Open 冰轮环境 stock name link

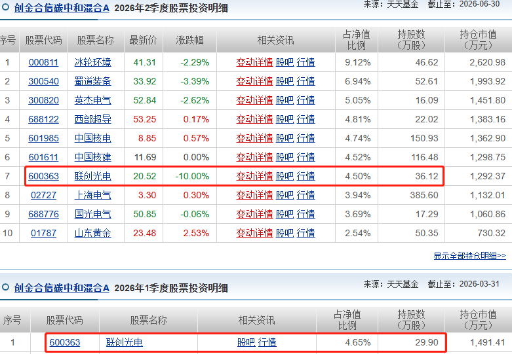[92, 62]
